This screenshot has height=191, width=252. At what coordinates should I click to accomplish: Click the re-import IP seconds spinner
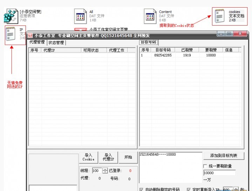click(x=236, y=189)
